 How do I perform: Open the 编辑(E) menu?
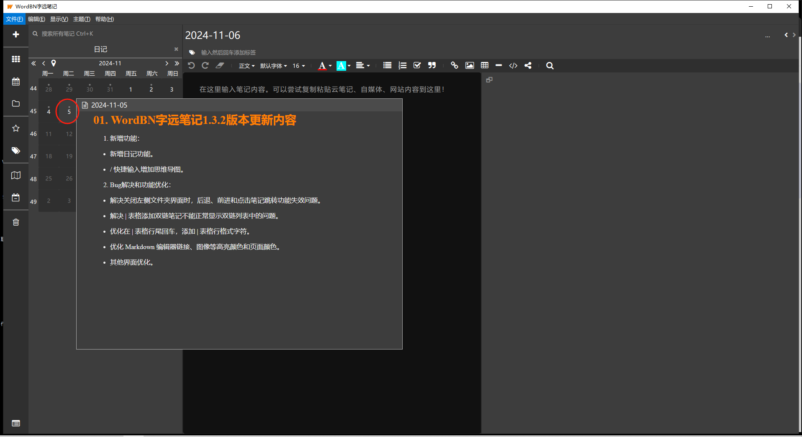coord(36,19)
